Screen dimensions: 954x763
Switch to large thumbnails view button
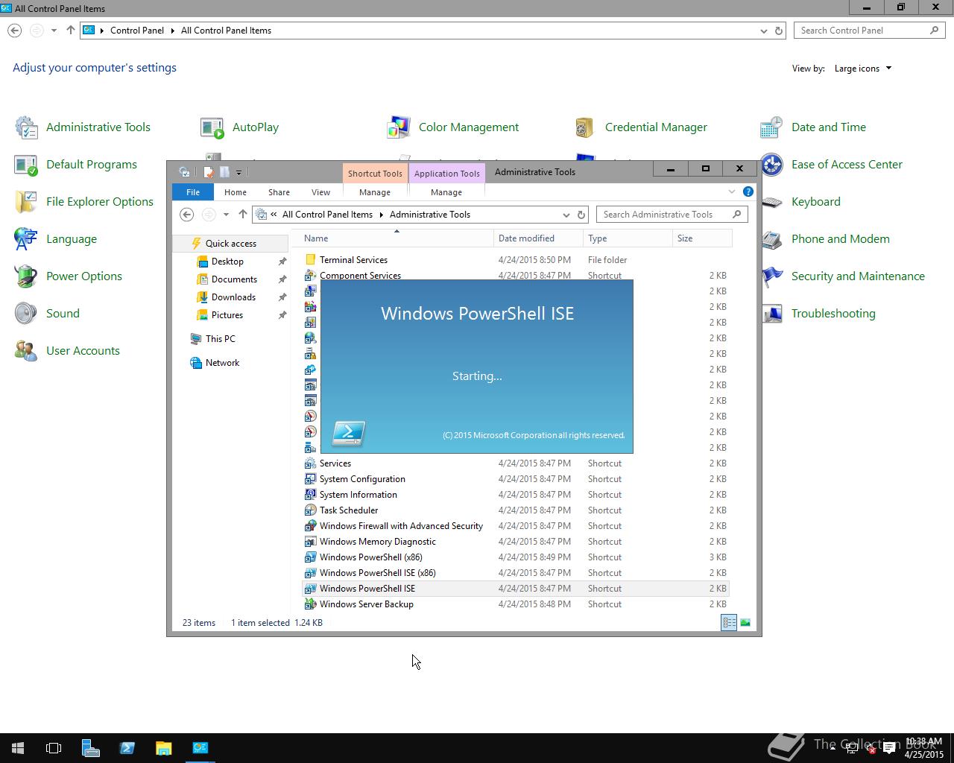point(745,623)
